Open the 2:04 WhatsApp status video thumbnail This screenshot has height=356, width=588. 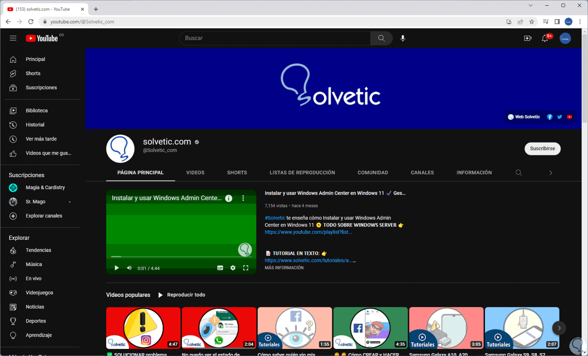219,328
